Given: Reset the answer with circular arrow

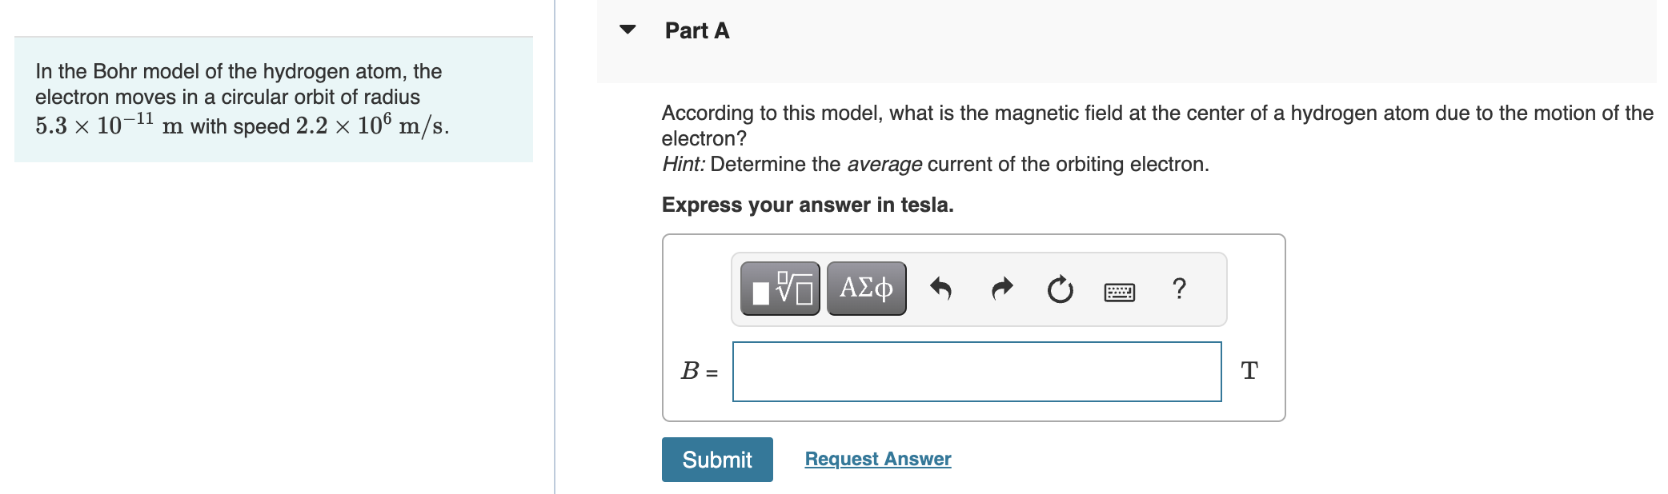Looking at the screenshot, I should coord(1060,289).
